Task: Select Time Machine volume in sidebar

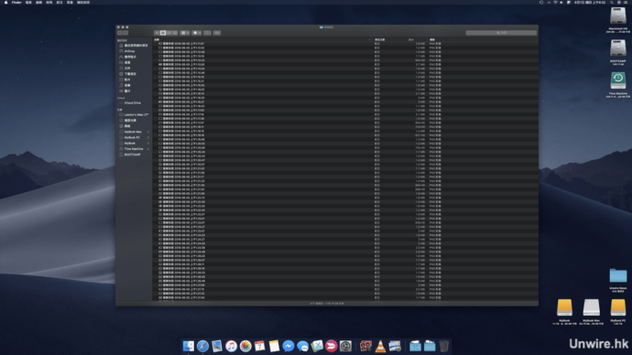Action: pos(132,149)
